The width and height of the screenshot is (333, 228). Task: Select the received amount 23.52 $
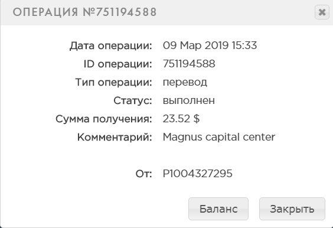[181, 119]
